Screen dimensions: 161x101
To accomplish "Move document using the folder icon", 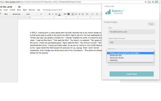I will (x=19, y=7).
